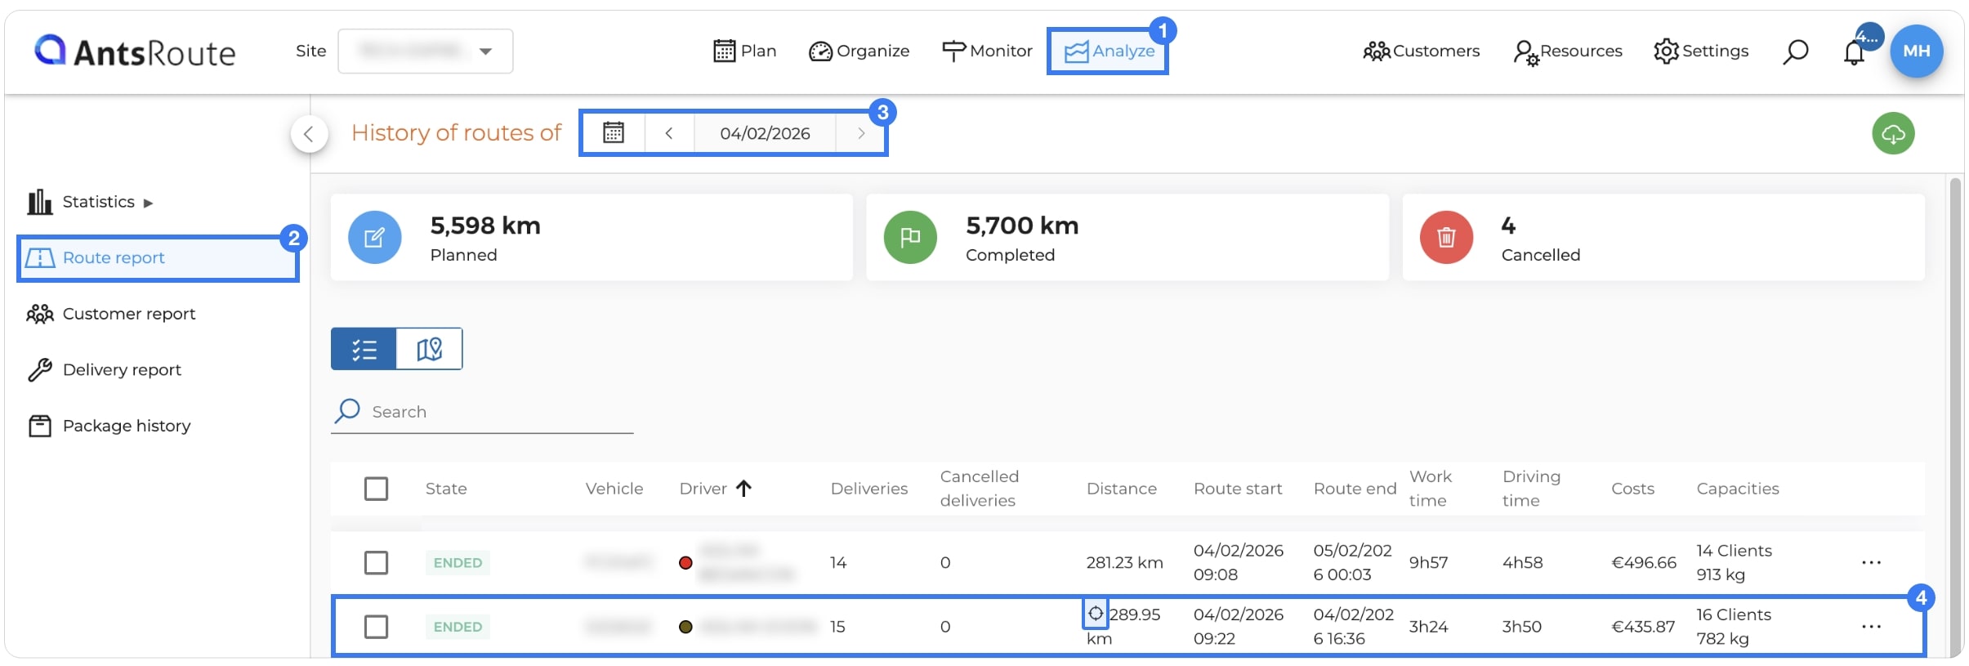Open the AntsRoute logo home link

click(135, 51)
